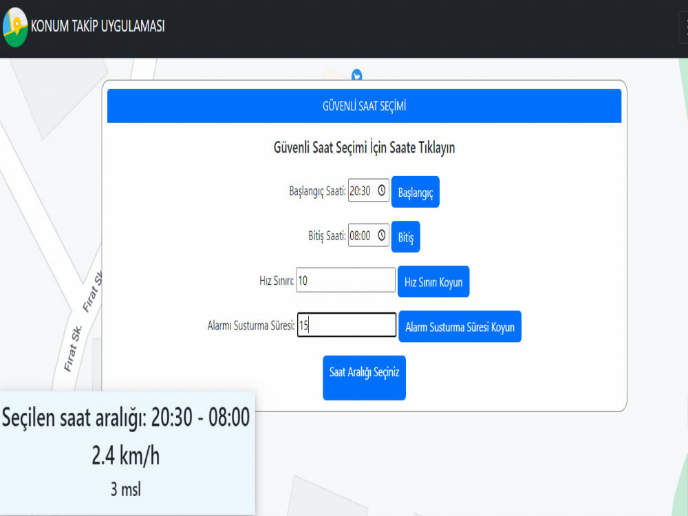The width and height of the screenshot is (688, 516).
Task: Click the GÜVENLİ SAAT SEÇİMİ header bar
Action: click(x=364, y=106)
